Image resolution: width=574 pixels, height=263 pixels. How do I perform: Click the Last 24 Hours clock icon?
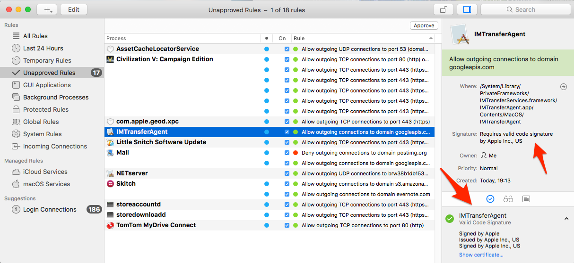pyautogui.click(x=16, y=48)
